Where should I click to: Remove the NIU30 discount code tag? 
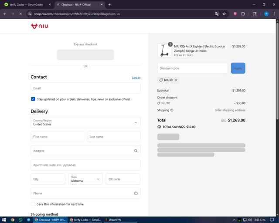click(x=176, y=80)
